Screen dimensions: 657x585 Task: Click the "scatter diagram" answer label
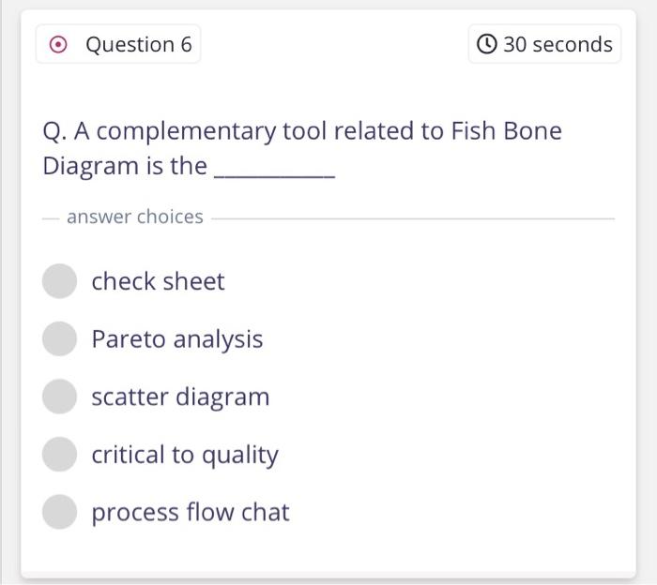pos(180,397)
